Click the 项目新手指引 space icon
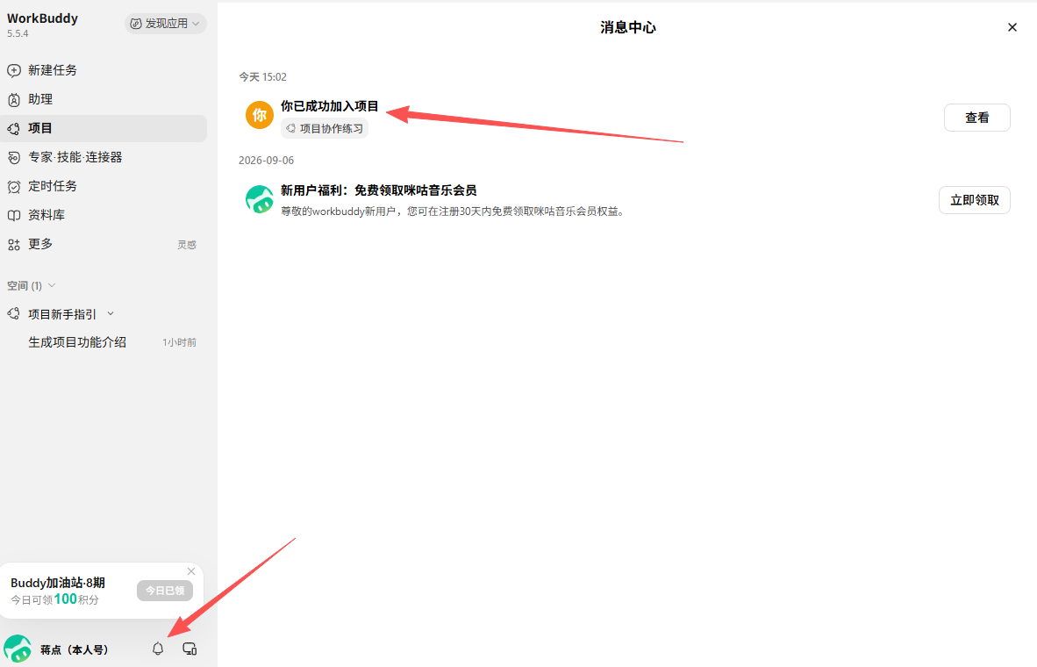1037x667 pixels. [14, 313]
